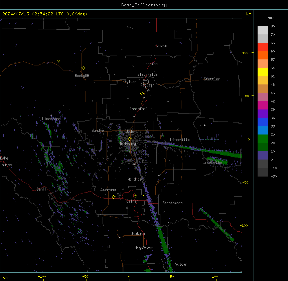Click the ThreeHills label

[x=179, y=139]
